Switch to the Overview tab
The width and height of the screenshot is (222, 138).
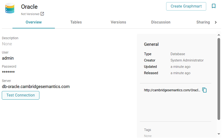(33, 22)
